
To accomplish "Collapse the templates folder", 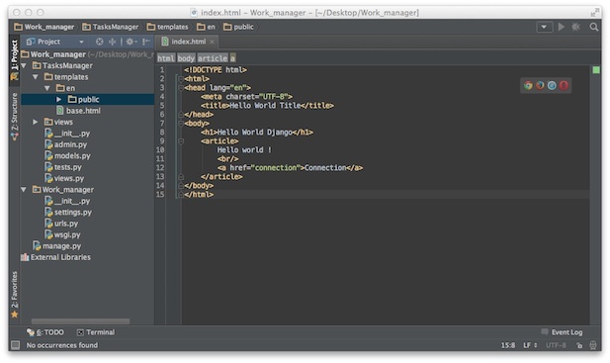I will tap(36, 77).
